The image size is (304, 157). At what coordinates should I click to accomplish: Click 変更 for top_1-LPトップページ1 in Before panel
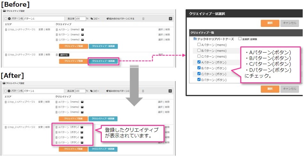pos(41,29)
